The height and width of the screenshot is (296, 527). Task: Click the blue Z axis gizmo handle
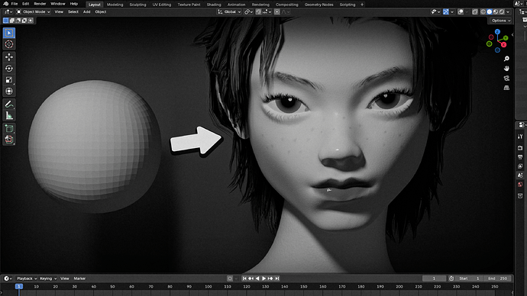[x=497, y=32]
